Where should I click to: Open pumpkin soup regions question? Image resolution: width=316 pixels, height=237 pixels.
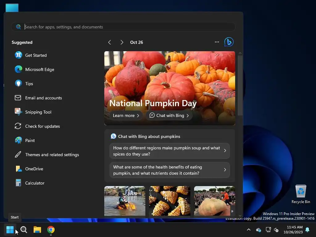pos(170,151)
